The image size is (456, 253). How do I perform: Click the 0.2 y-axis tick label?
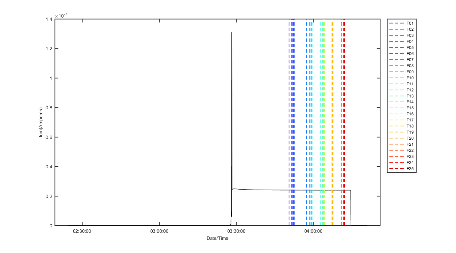[49, 196]
